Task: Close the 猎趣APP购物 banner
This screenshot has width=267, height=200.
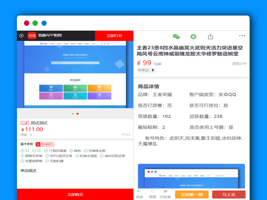Action: 21,36
